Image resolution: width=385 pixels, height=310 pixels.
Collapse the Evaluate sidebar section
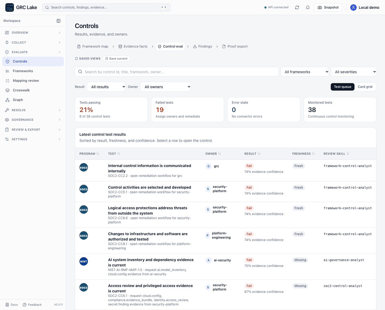point(33,52)
